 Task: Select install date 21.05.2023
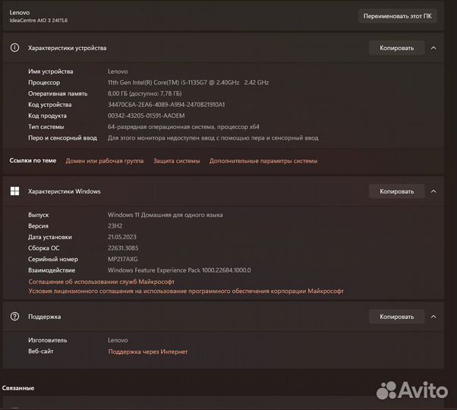coord(121,237)
